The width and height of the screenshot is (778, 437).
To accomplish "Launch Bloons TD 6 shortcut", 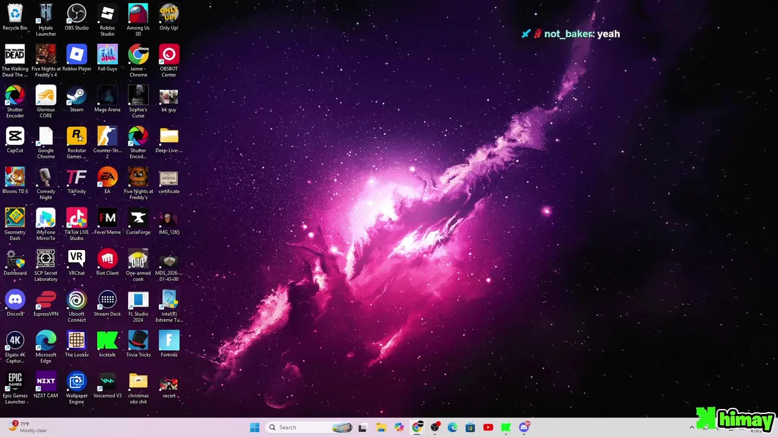I will [15, 180].
